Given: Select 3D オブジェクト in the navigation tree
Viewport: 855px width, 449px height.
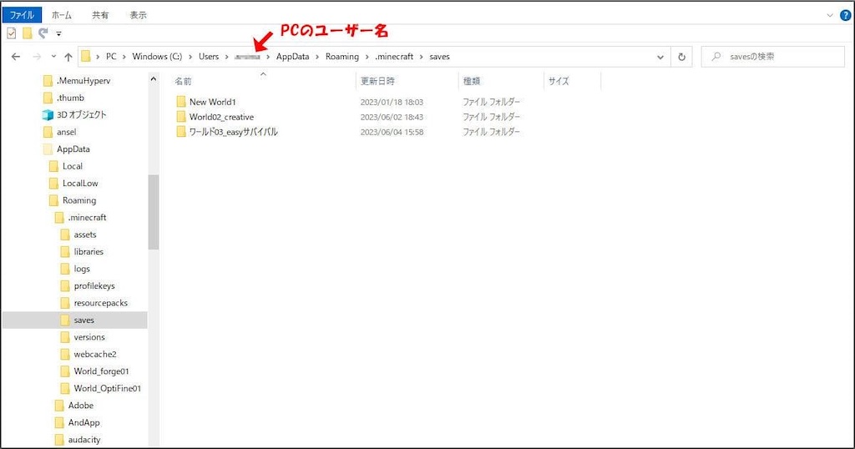Looking at the screenshot, I should pos(81,114).
